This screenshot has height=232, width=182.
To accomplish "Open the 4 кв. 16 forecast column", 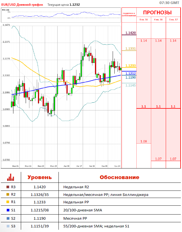I will click(x=158, y=19).
